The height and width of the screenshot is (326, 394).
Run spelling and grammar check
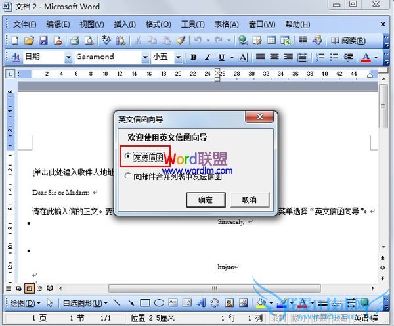click(106, 41)
